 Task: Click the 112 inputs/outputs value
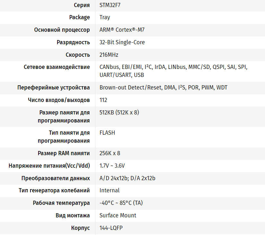[103, 100]
